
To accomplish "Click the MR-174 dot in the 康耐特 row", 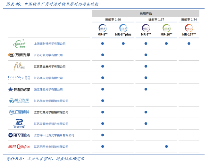I will 189,43.
